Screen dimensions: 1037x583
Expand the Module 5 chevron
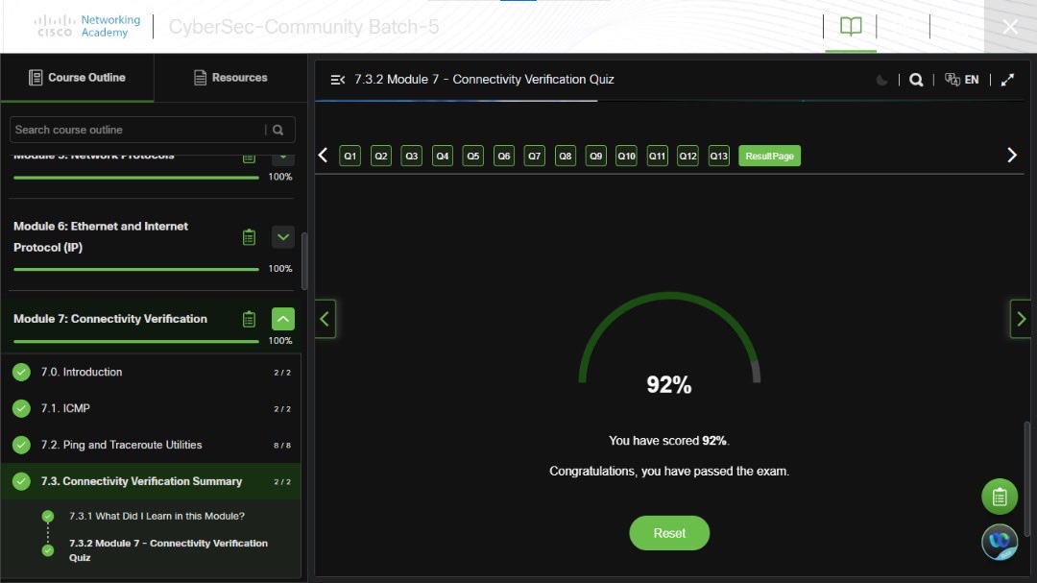(x=283, y=158)
